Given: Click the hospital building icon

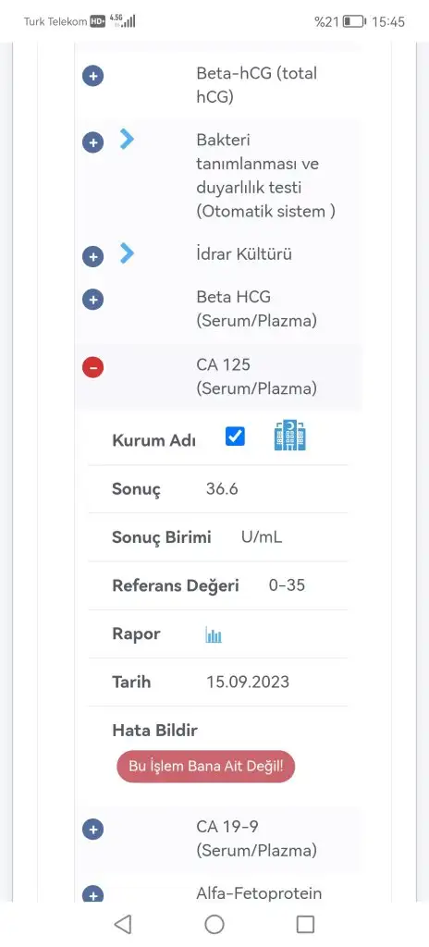Looking at the screenshot, I should click(290, 437).
